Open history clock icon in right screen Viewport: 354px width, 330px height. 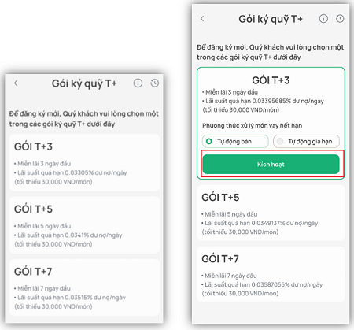pos(340,19)
